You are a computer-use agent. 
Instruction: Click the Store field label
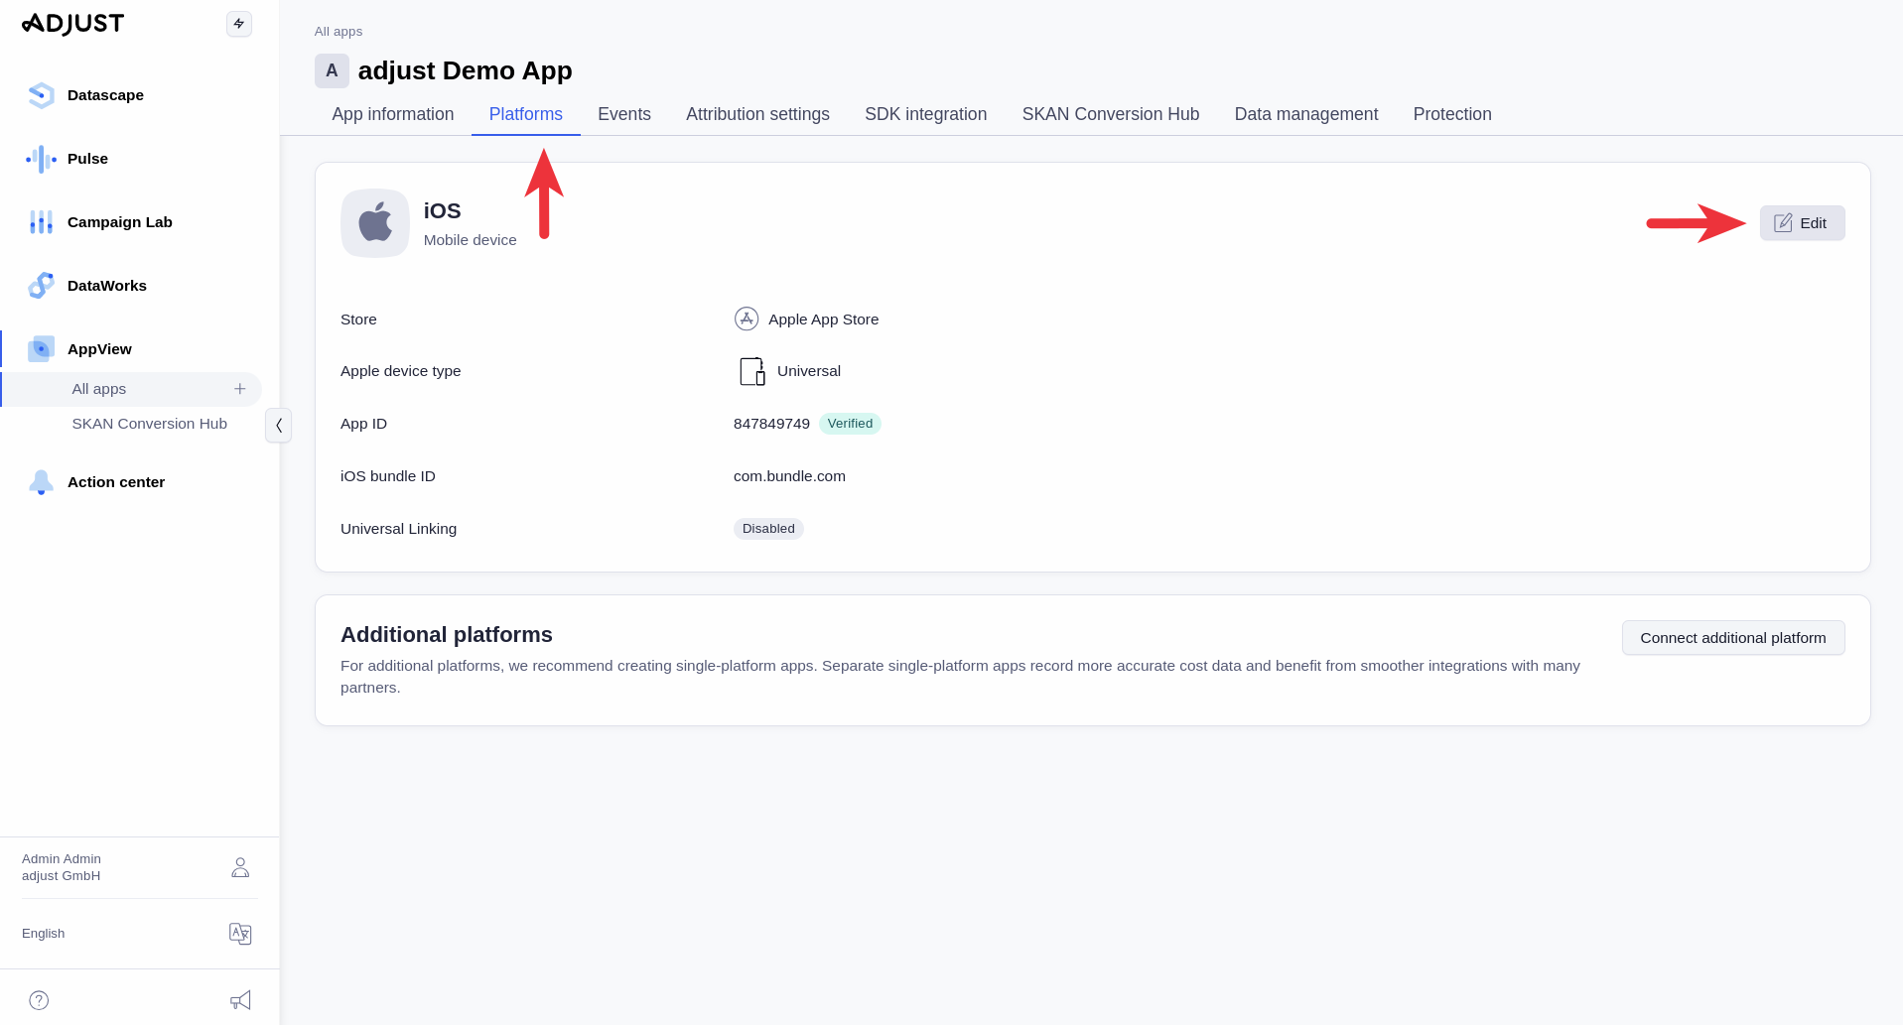click(x=358, y=320)
